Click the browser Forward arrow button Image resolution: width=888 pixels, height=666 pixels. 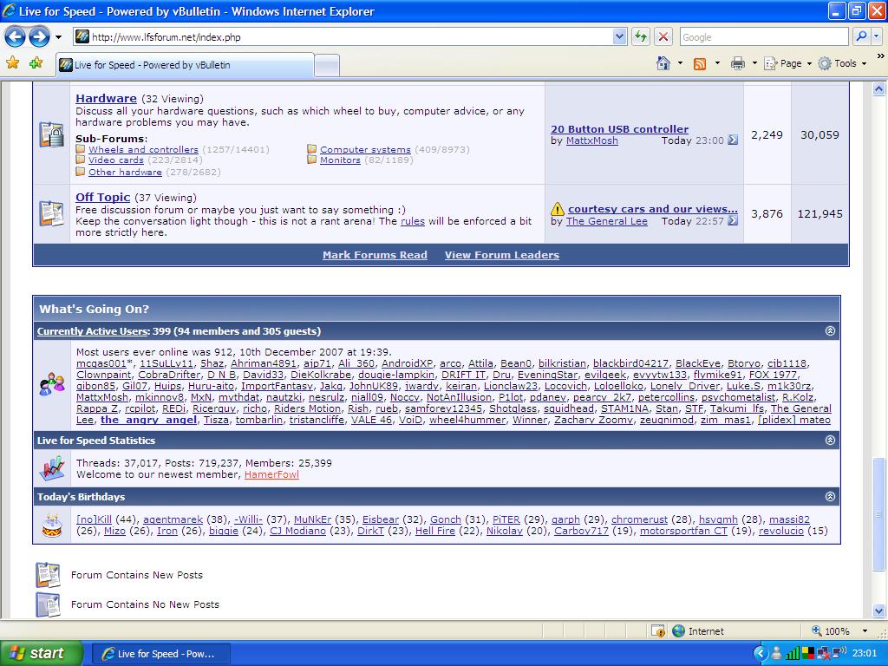39,37
